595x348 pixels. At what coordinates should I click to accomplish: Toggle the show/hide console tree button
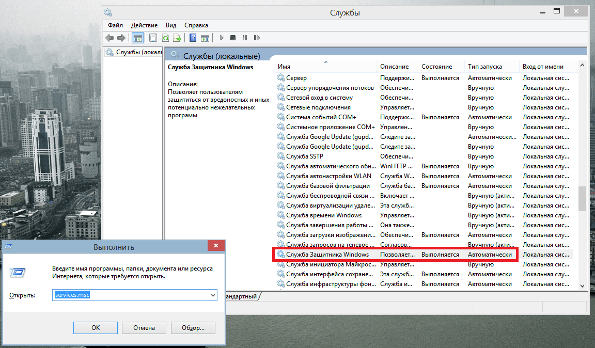click(138, 38)
